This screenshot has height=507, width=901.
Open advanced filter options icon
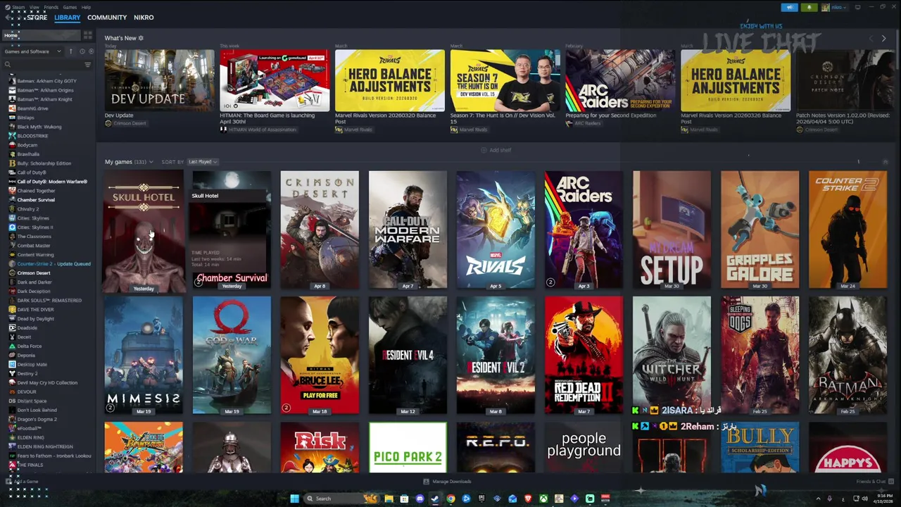tap(88, 65)
